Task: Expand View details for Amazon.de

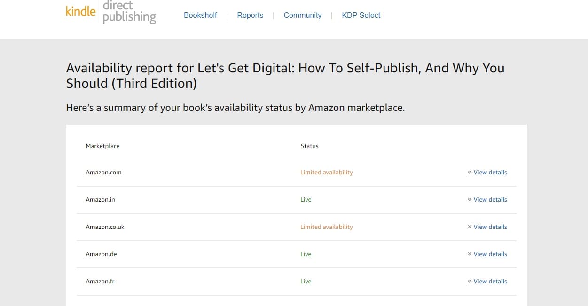Action: pos(487,254)
